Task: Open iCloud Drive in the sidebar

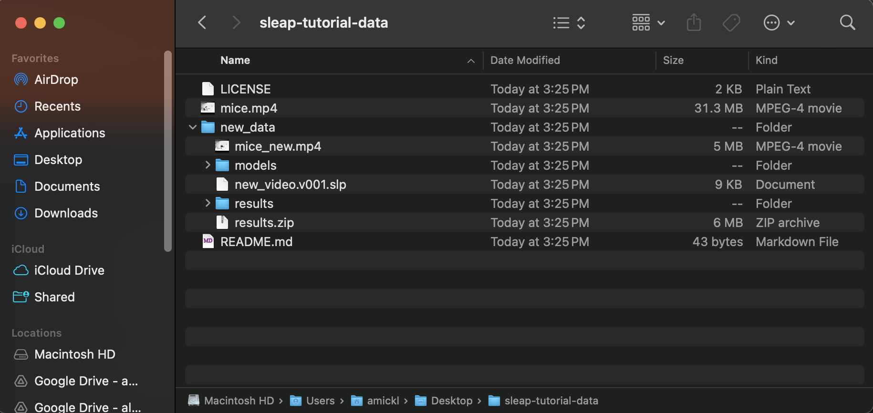Action: click(59, 270)
